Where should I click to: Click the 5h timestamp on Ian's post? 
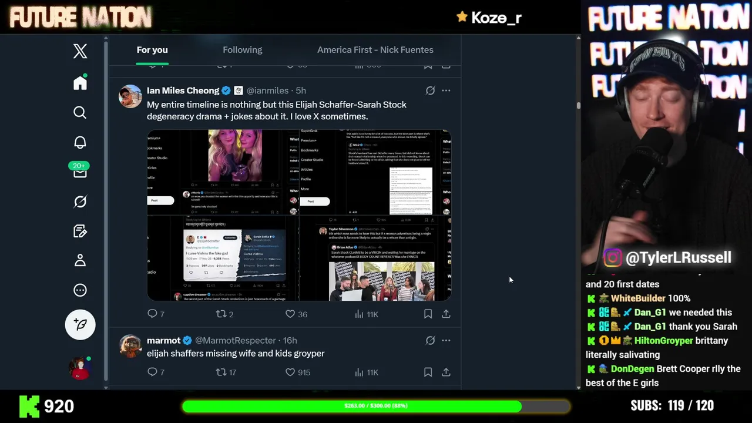pos(301,90)
